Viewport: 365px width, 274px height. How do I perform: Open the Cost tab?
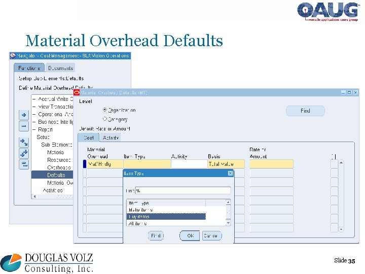(88, 138)
